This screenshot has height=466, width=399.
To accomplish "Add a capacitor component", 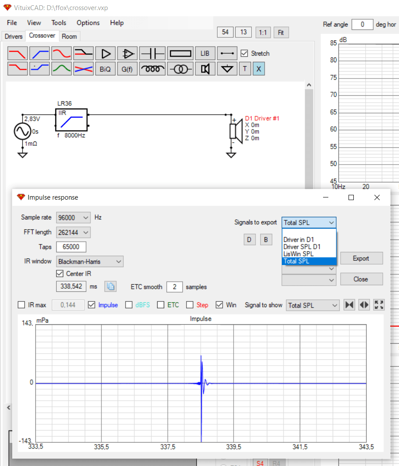I will [152, 54].
